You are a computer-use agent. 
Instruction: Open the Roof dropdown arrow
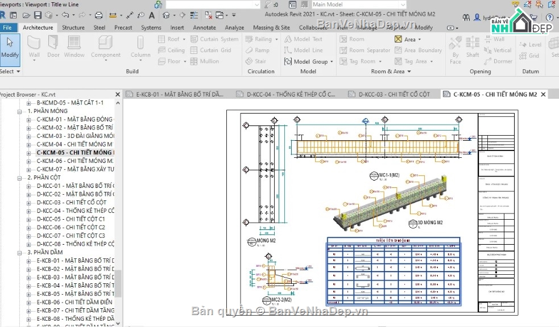tap(184, 39)
